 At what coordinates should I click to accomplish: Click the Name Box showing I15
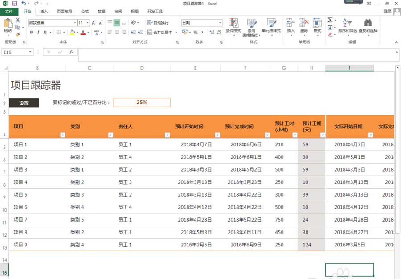pos(17,52)
